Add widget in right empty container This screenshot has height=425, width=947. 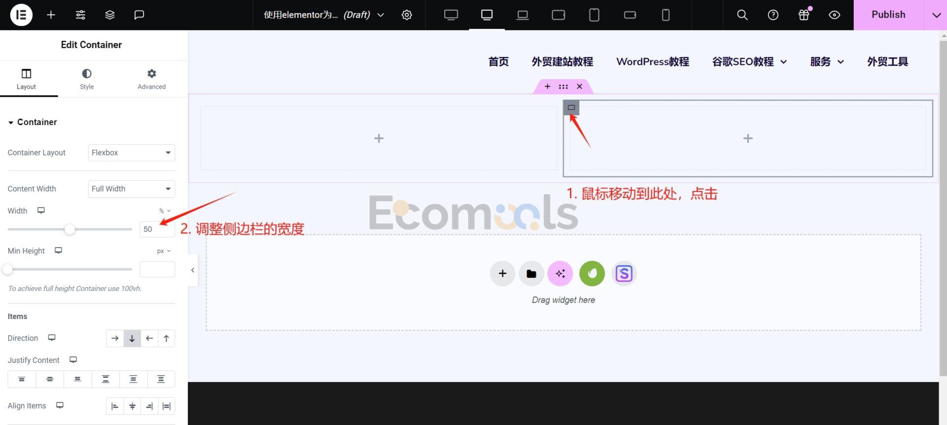coord(748,138)
